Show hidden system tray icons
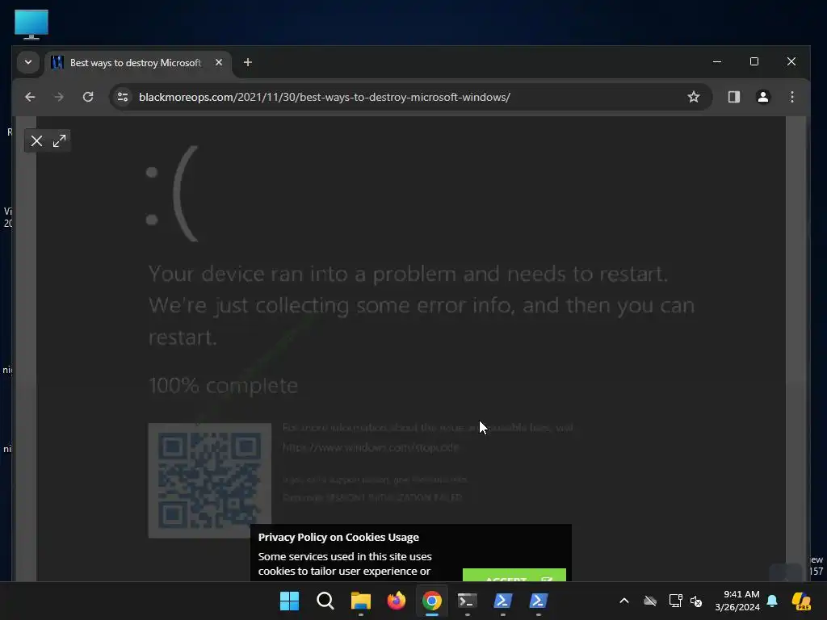This screenshot has height=620, width=827. 624,601
